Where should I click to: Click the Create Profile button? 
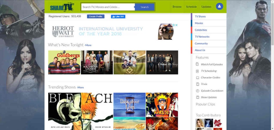click(96, 16)
